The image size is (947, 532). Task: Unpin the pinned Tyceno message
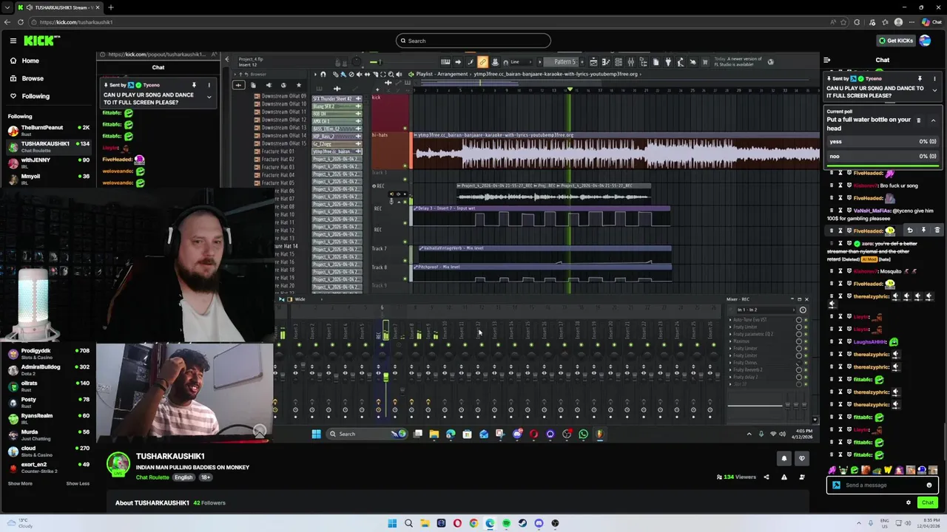[x=920, y=78]
